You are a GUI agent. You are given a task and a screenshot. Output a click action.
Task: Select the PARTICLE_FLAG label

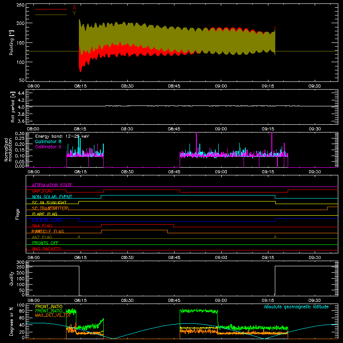pos(48,232)
